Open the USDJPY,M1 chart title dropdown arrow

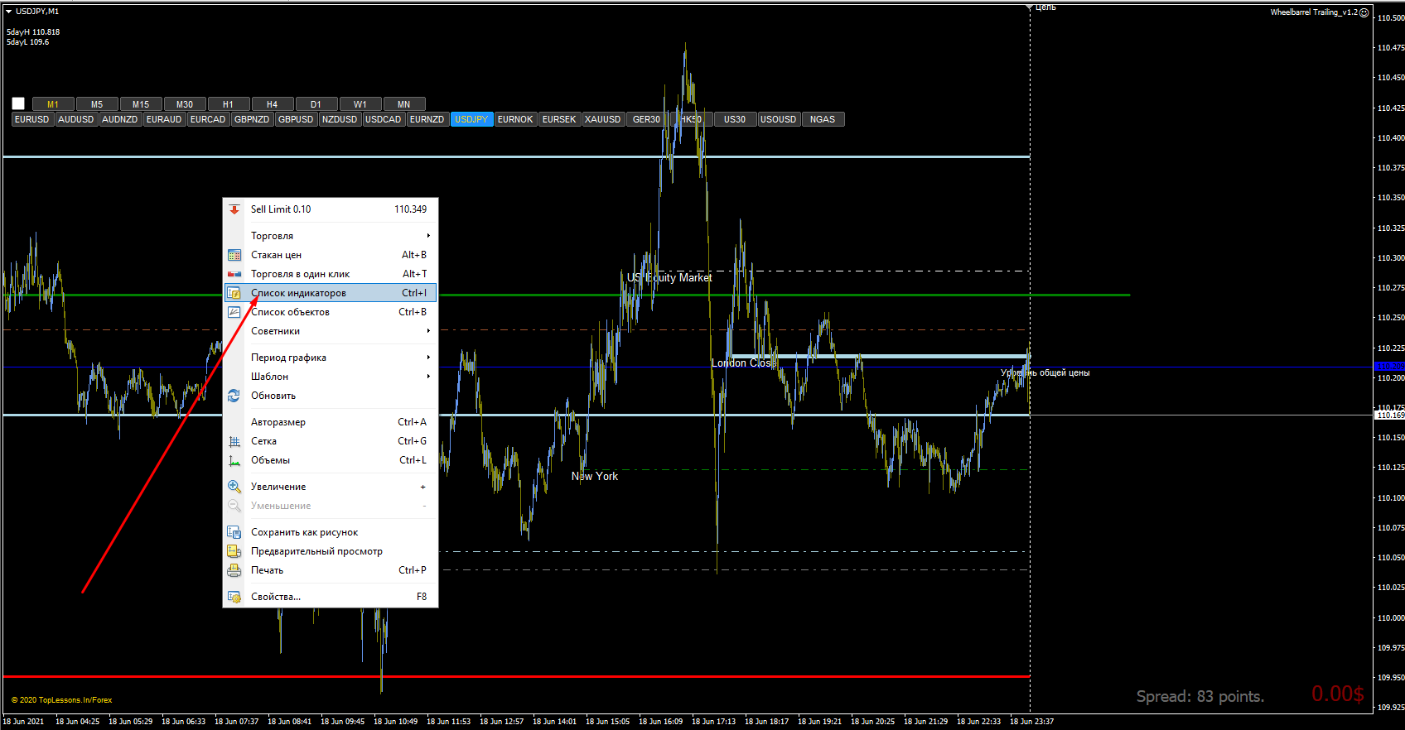click(8, 12)
